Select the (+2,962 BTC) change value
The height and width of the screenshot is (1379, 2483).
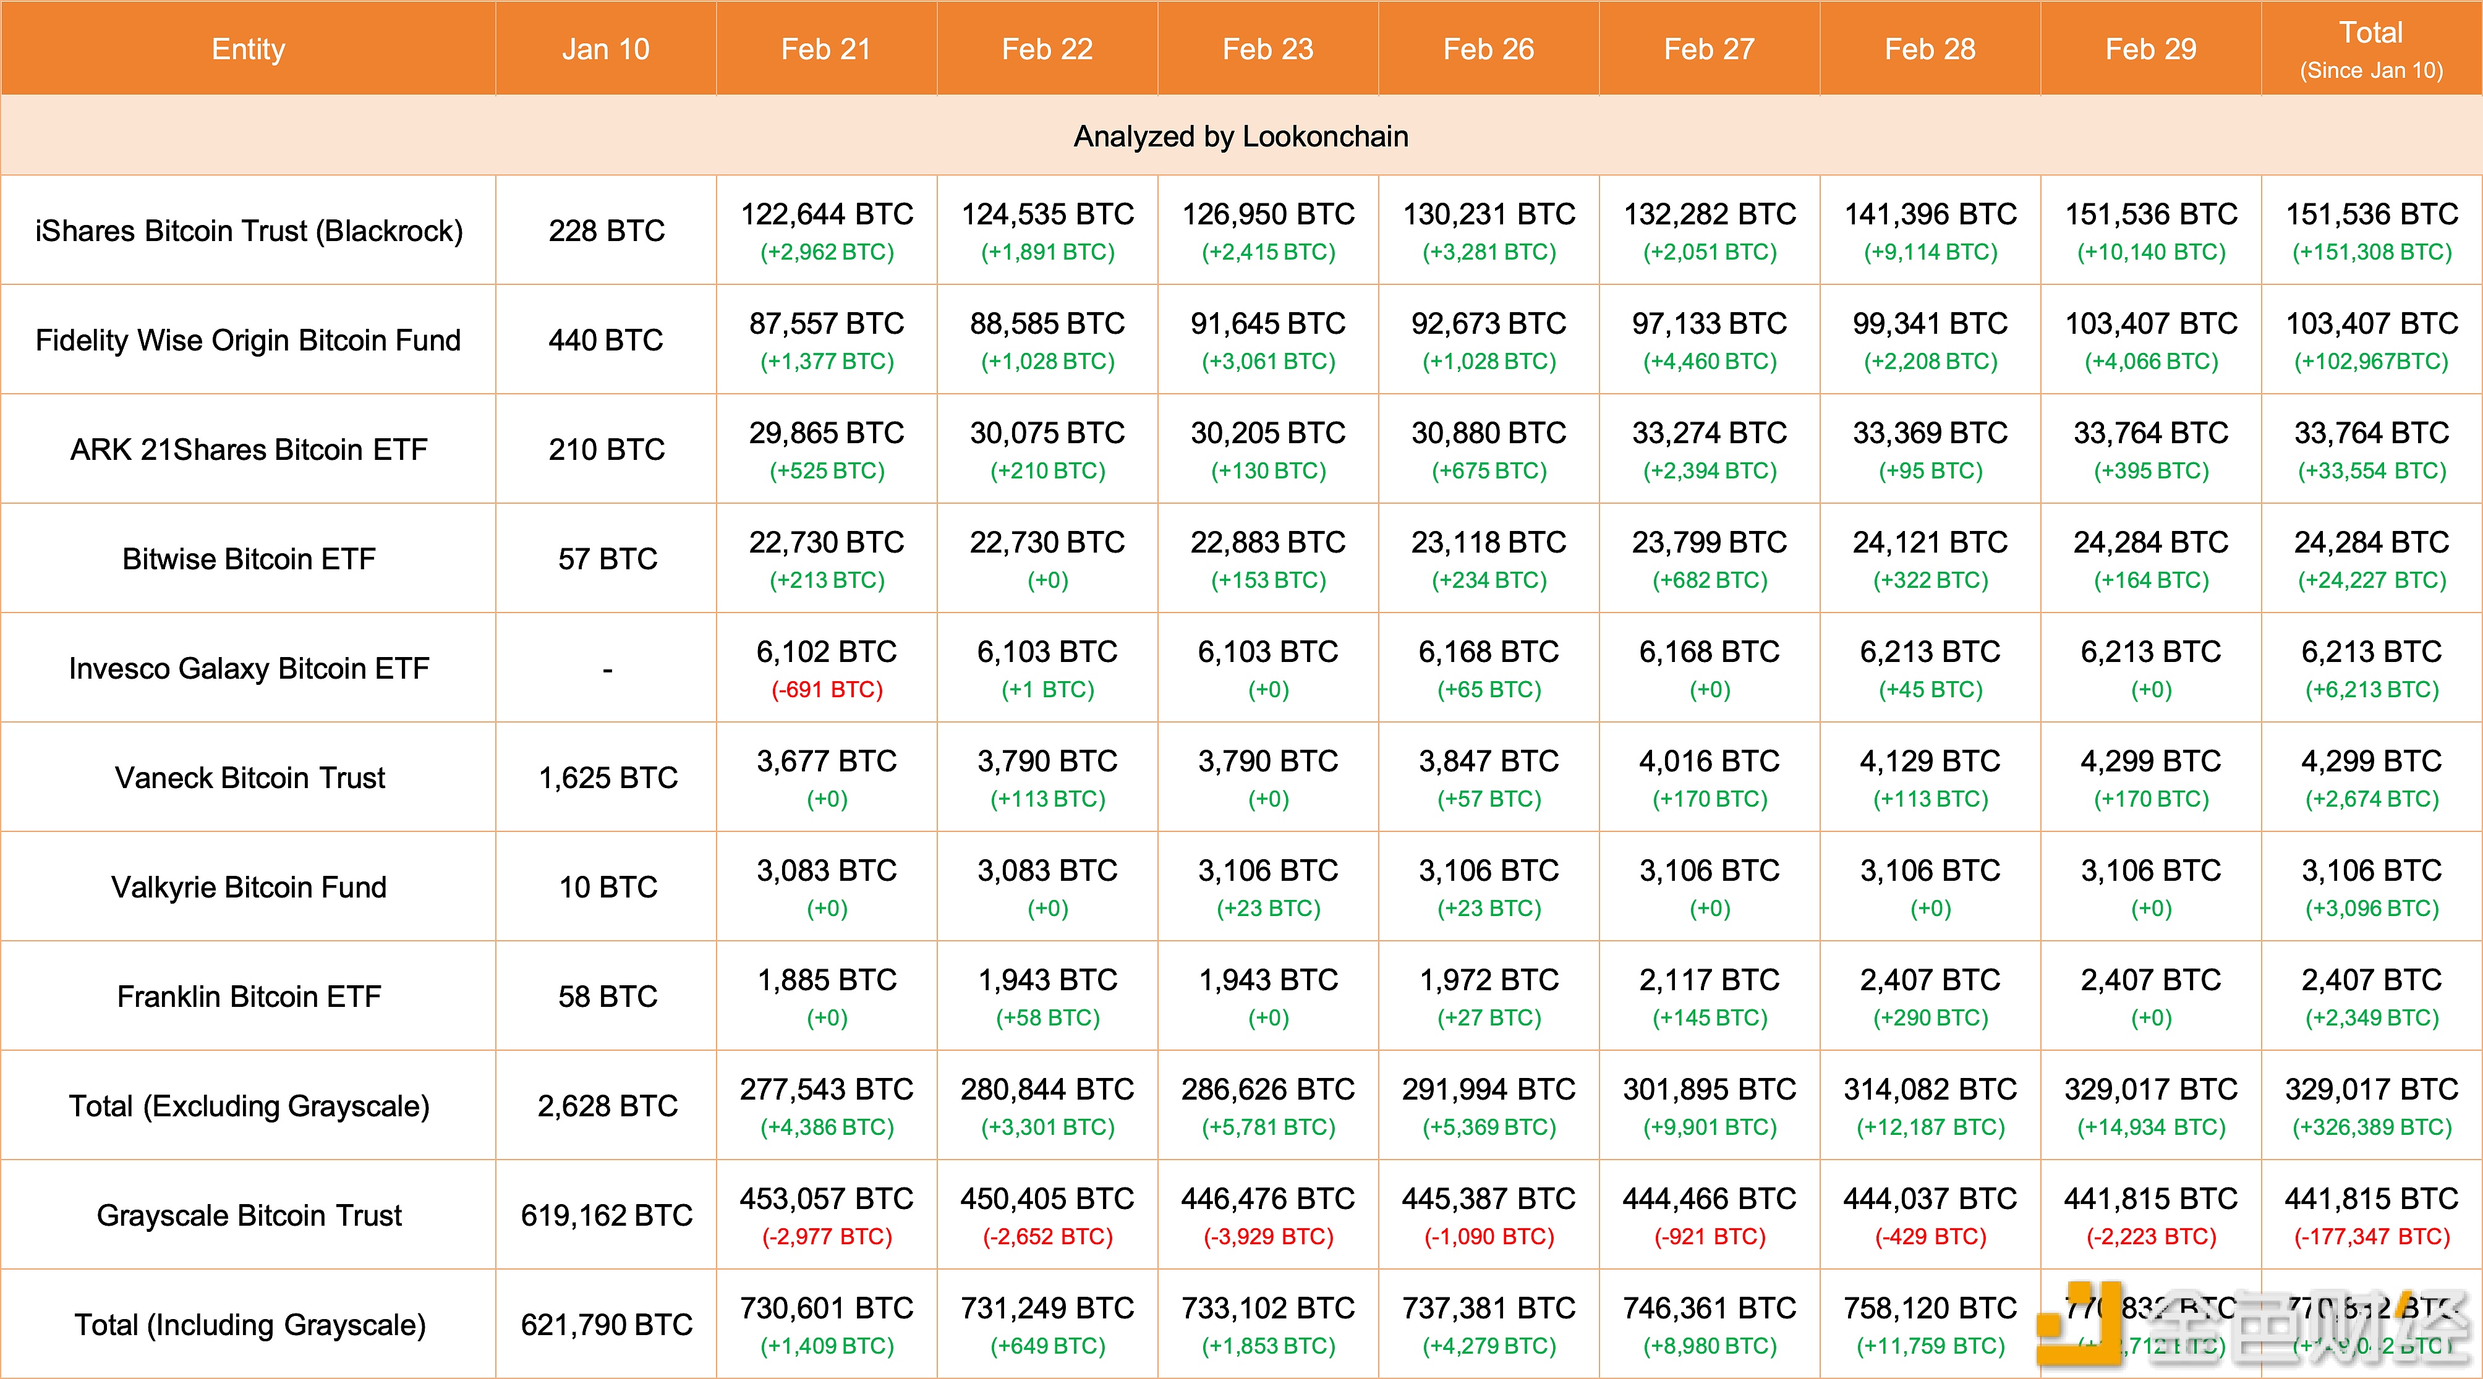[x=827, y=252]
